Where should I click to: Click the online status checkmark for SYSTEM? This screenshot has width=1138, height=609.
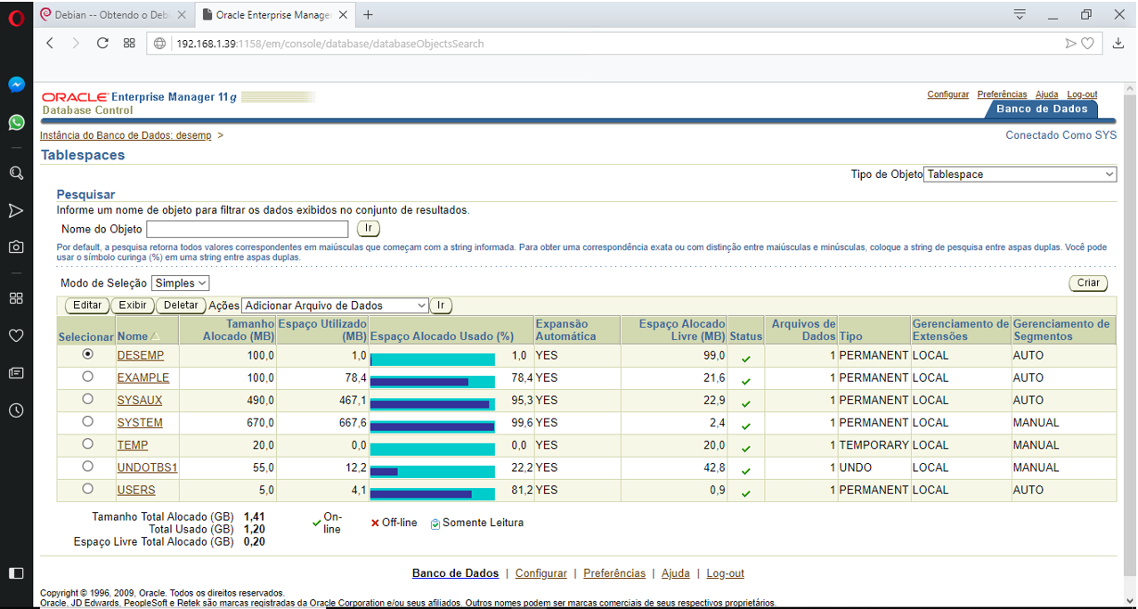[x=745, y=425]
